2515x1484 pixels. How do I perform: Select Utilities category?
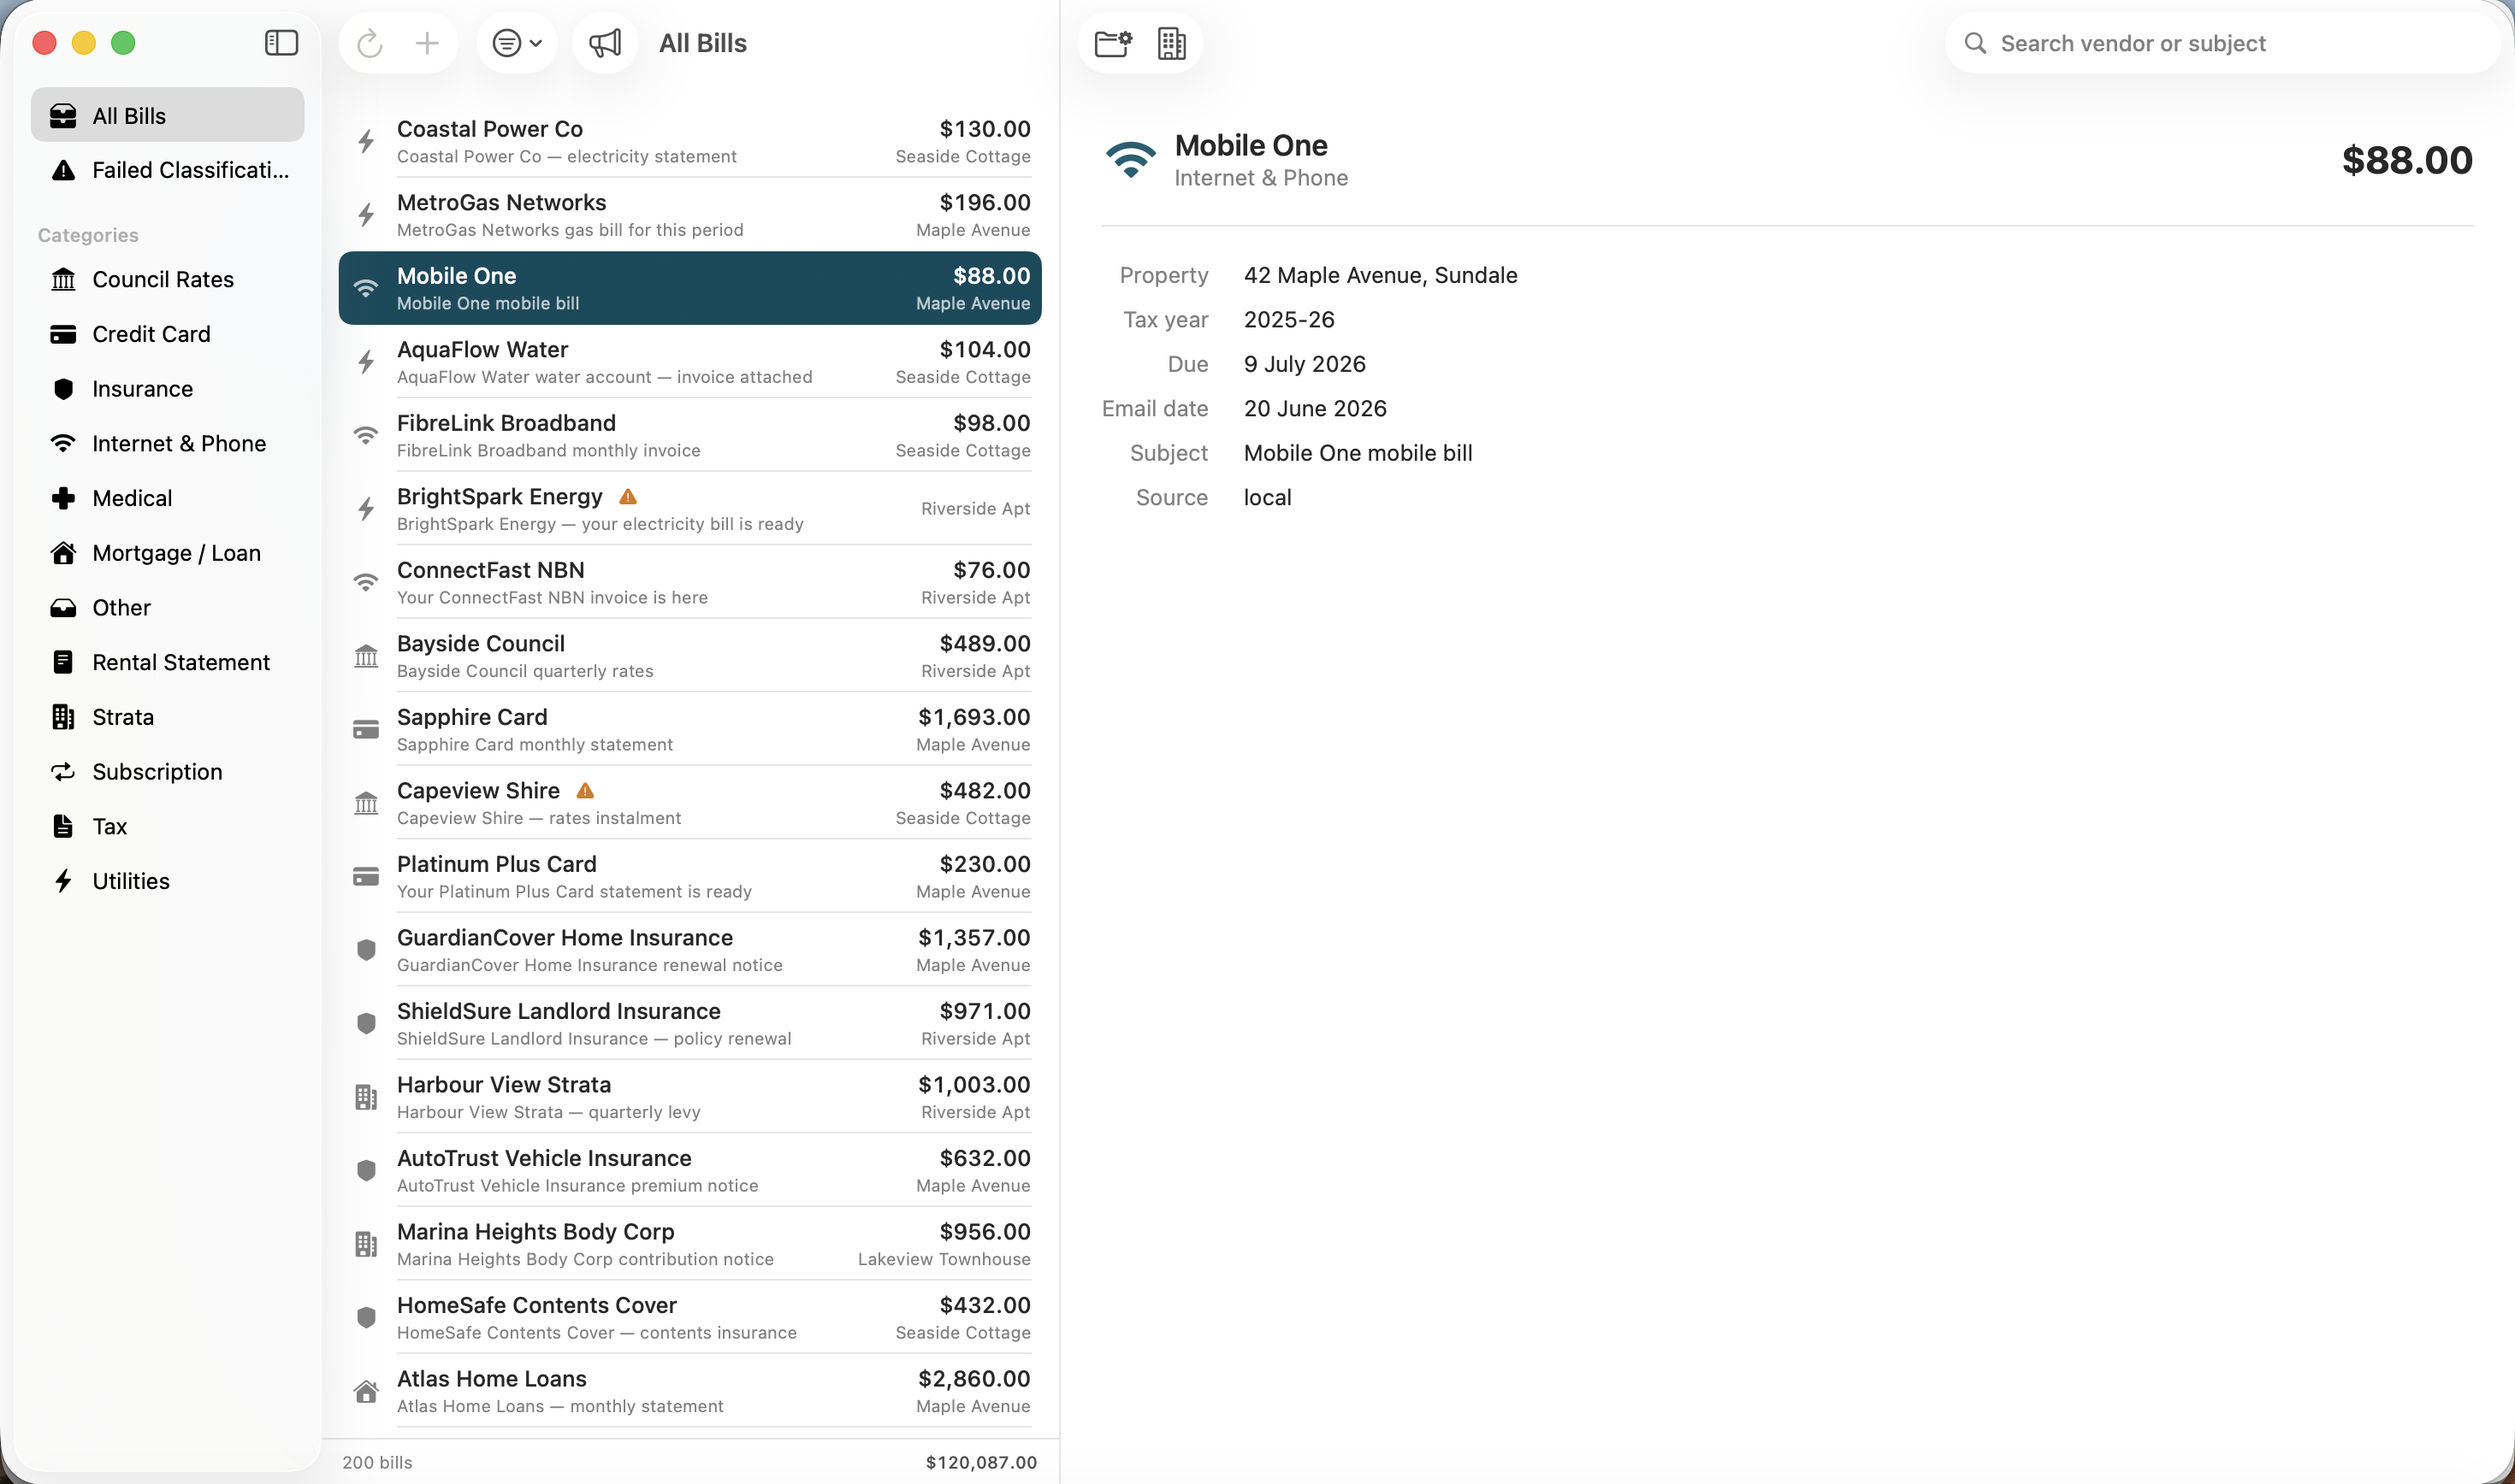point(167,881)
